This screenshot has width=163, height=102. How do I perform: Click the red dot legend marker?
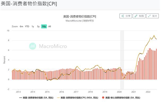103,97
